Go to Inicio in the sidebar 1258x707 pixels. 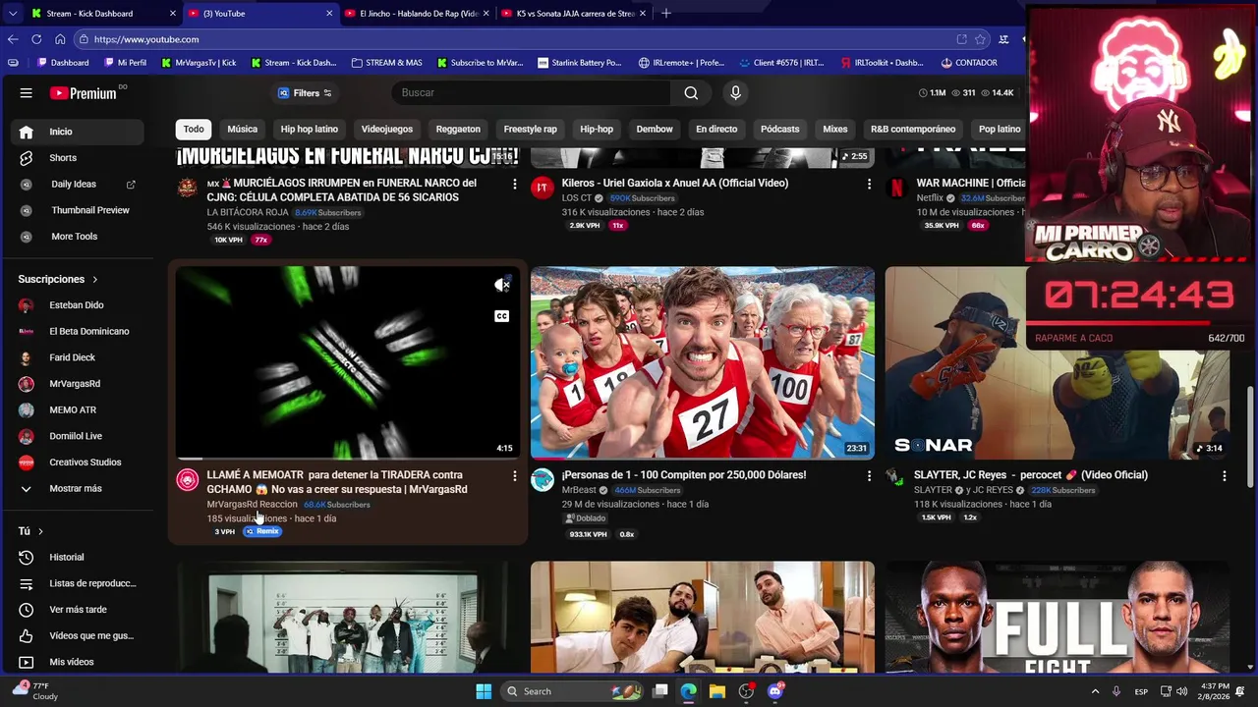tap(79, 132)
